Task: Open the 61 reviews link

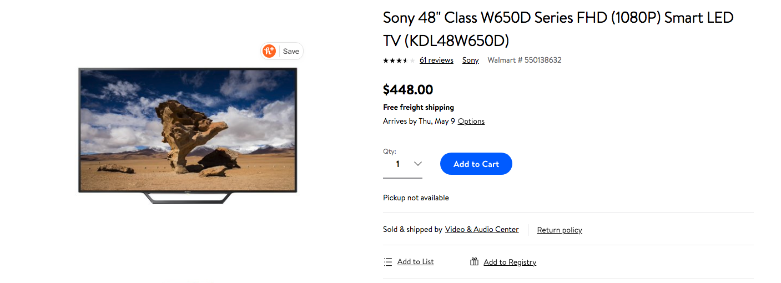Action: 436,60
